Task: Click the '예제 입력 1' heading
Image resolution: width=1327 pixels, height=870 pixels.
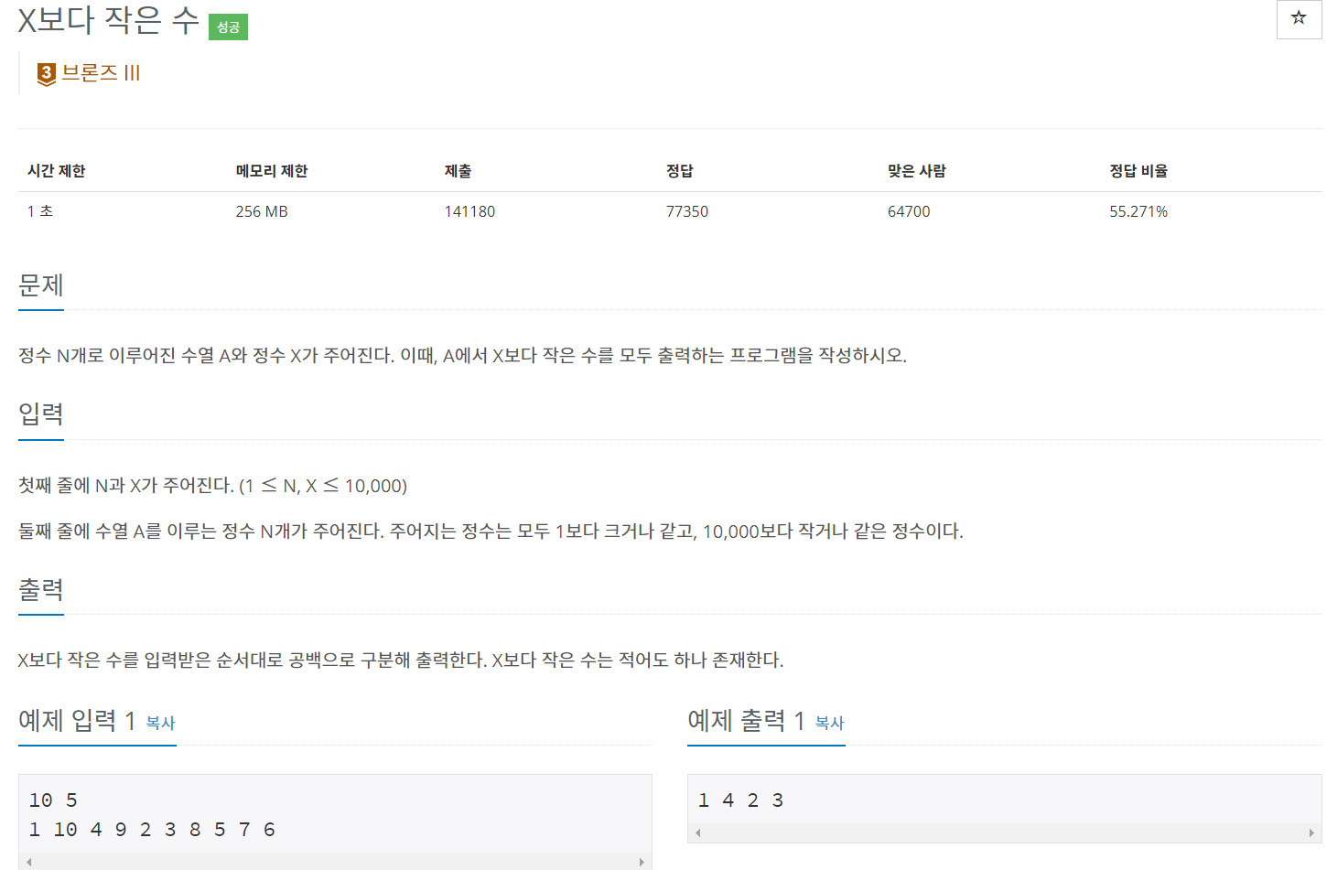Action: coord(77,721)
